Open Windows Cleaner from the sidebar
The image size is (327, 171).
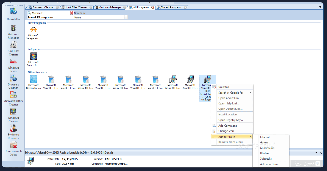click(13, 115)
